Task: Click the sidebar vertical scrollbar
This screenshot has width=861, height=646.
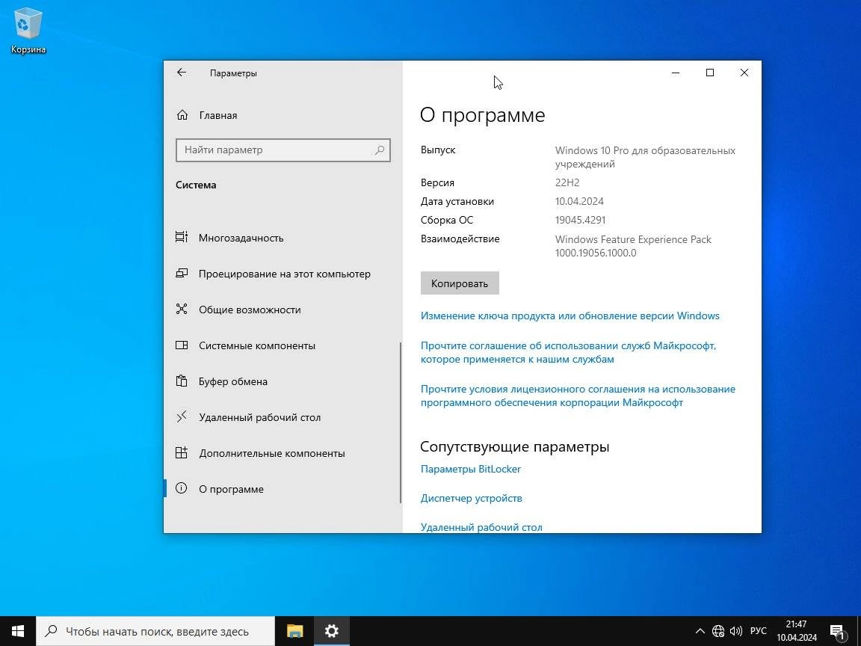Action: pyautogui.click(x=401, y=423)
